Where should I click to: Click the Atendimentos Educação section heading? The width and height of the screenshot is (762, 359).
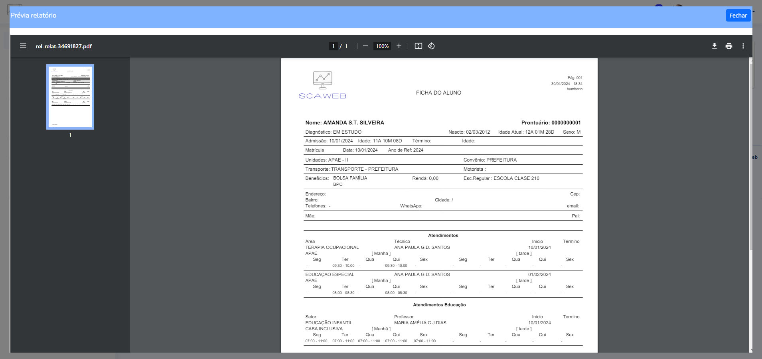point(439,305)
